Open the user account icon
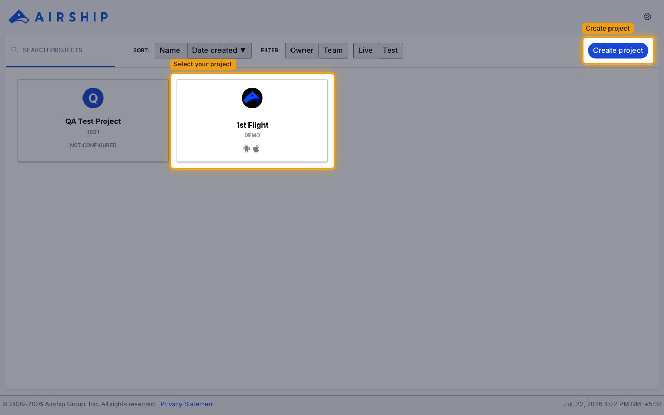 tap(647, 17)
